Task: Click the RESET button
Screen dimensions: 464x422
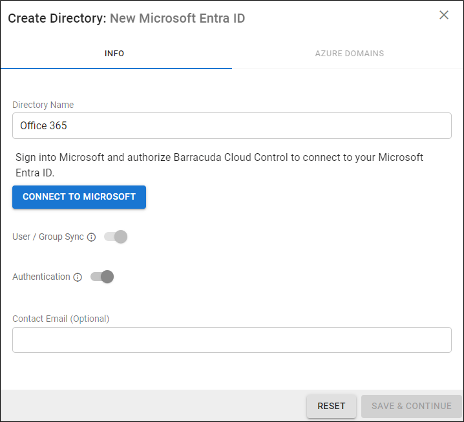Action: click(x=331, y=406)
